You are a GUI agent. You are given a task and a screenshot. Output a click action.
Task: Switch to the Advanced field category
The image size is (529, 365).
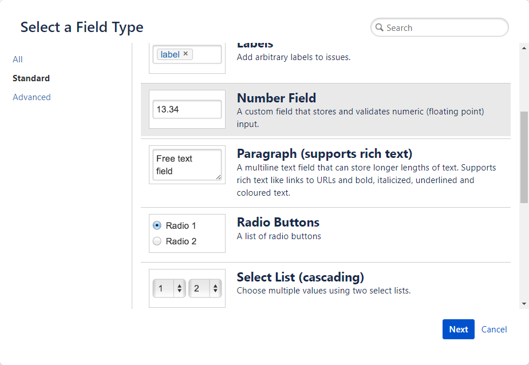click(x=31, y=97)
